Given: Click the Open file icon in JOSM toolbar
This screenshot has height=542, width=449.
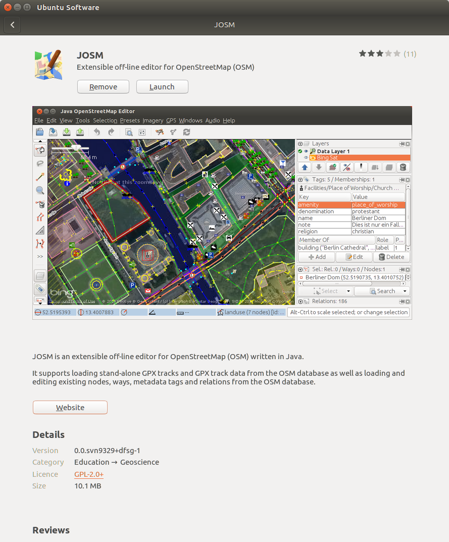Looking at the screenshot, I should [x=40, y=132].
